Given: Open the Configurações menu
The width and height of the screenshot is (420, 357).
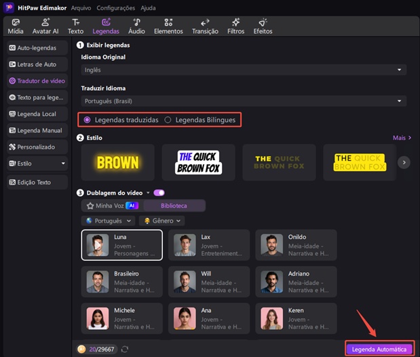Looking at the screenshot, I should click(x=115, y=8).
